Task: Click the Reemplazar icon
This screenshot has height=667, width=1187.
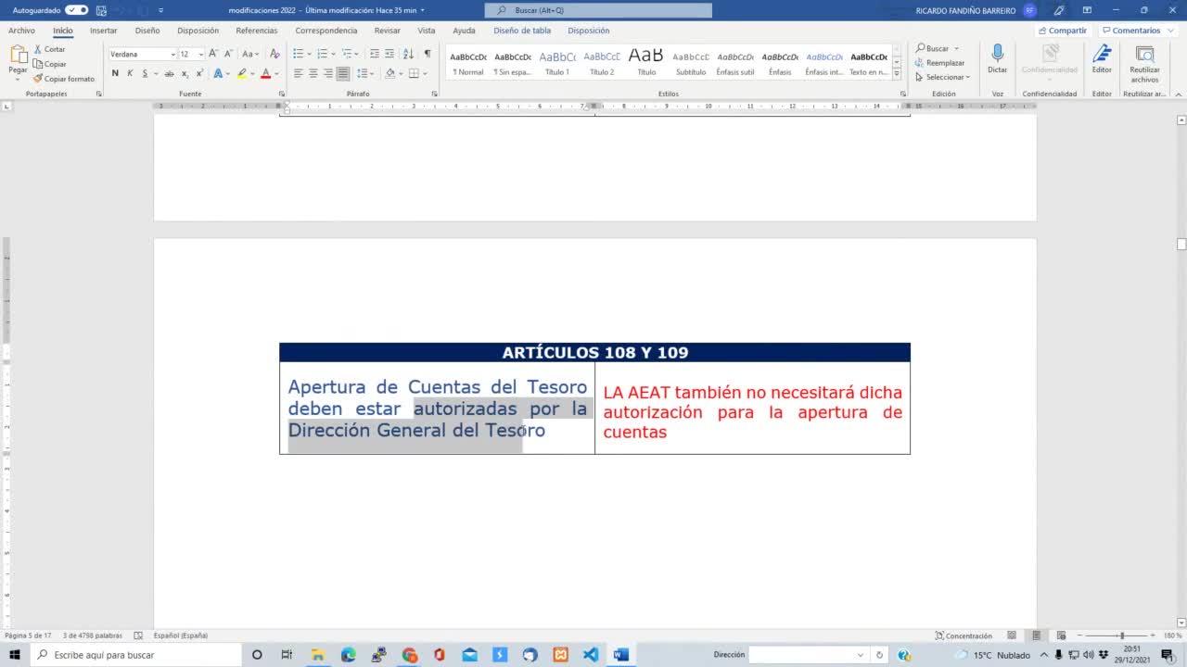Action: (920, 63)
